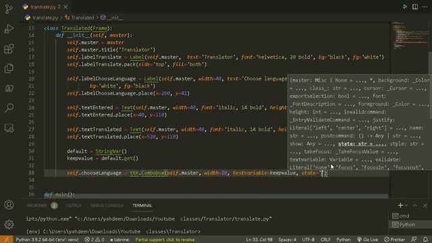Select the translate.py editor tab

[x=45, y=7]
